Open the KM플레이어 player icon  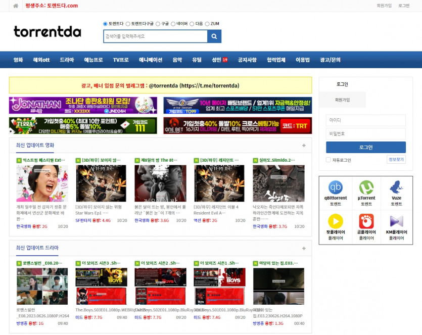pyautogui.click(x=396, y=221)
